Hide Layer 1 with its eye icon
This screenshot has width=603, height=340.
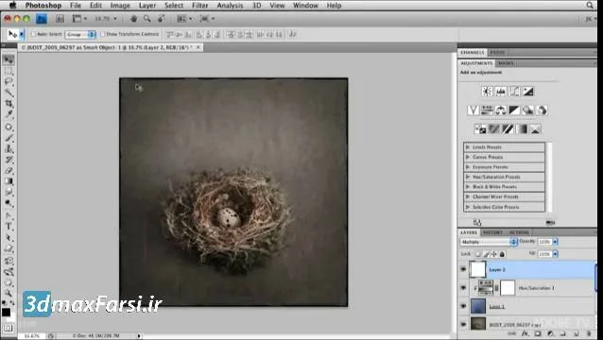pyautogui.click(x=463, y=306)
